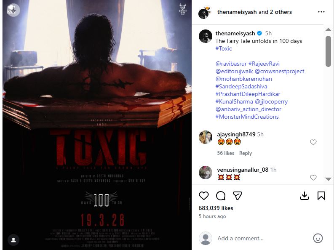
Task: Click scrollbar up arrow in comments
Action: (328, 29)
